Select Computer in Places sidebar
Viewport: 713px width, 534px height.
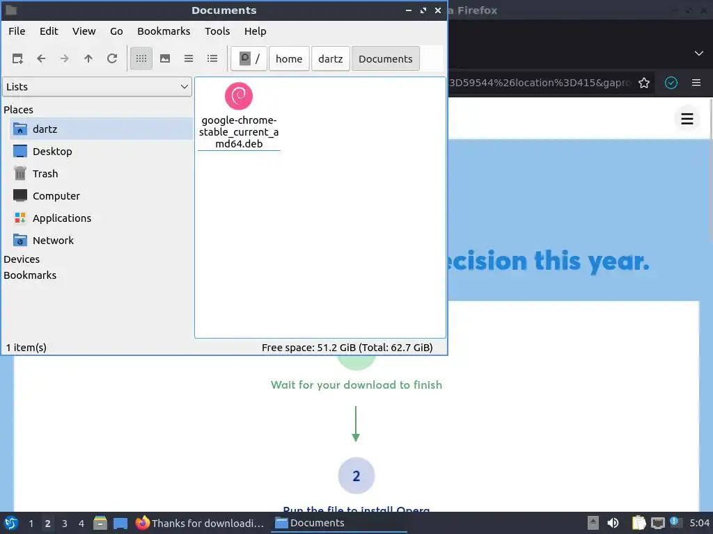pyautogui.click(x=101, y=195)
